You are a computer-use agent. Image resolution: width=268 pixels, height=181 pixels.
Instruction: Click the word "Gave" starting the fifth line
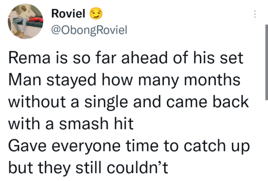pyautogui.click(x=23, y=146)
